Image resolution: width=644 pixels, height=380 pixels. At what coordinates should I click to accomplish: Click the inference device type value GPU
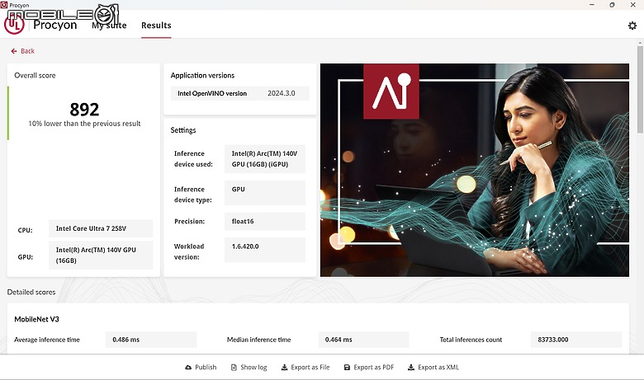pyautogui.click(x=265, y=193)
